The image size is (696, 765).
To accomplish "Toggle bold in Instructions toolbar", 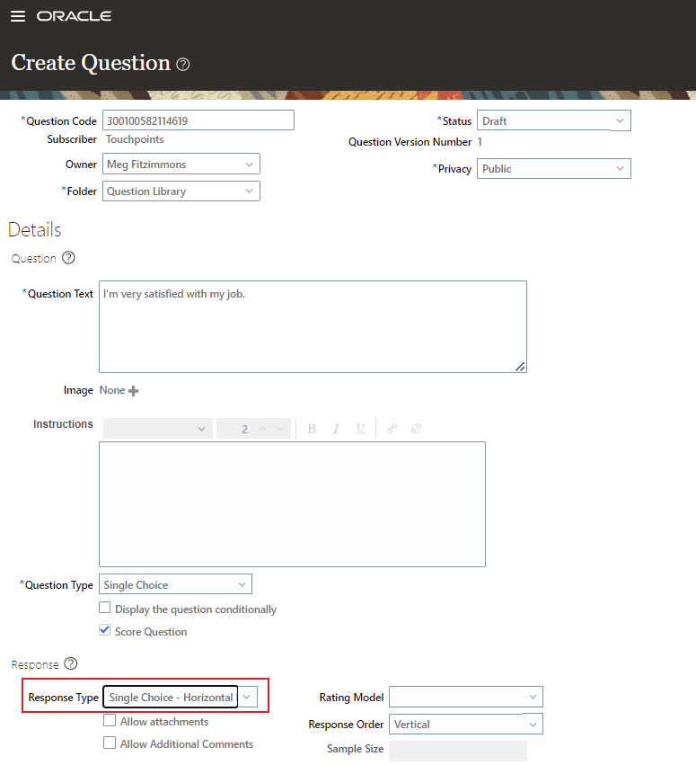I will (x=312, y=429).
